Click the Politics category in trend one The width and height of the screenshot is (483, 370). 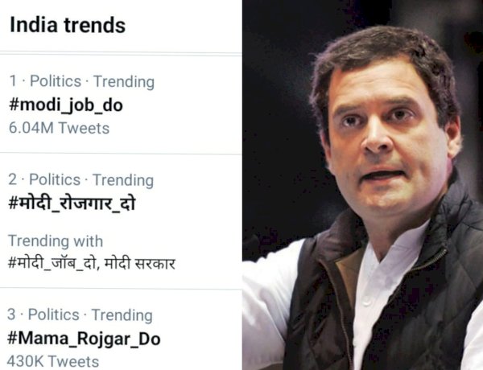tap(56, 81)
